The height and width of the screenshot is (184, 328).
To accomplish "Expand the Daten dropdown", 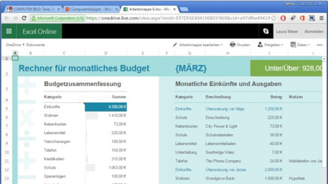I will (309, 45).
